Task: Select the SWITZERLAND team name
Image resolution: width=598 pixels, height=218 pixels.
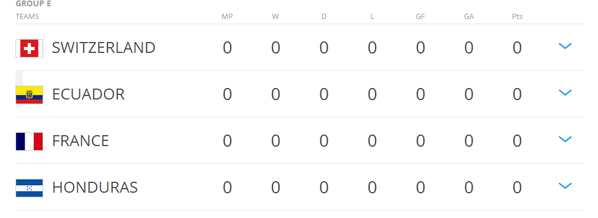Action: pyautogui.click(x=103, y=48)
